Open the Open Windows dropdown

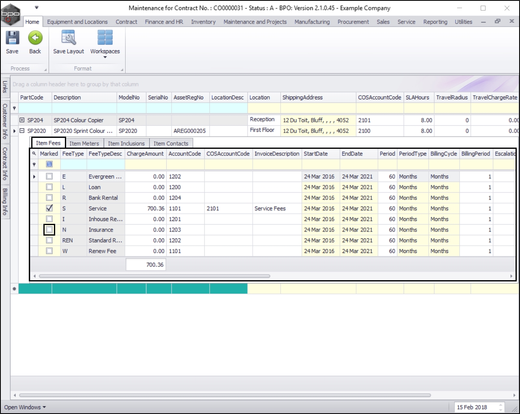(x=25, y=407)
